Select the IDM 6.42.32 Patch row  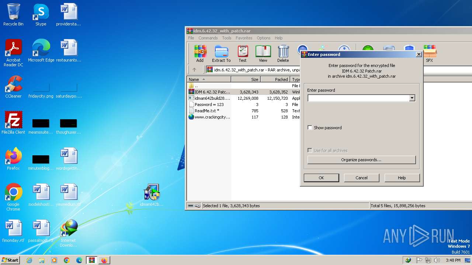coord(243,92)
